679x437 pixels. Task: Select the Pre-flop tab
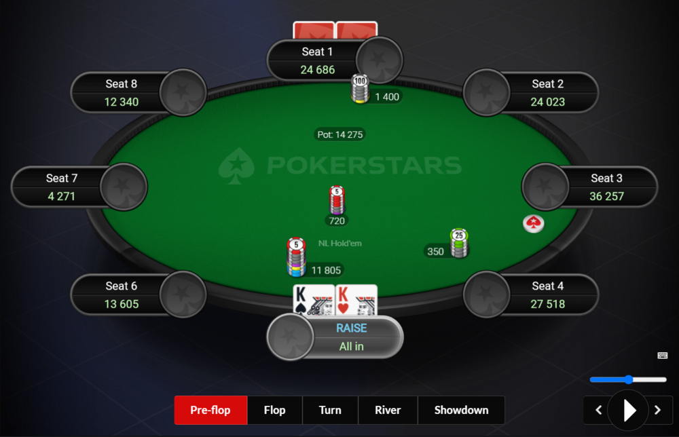210,410
